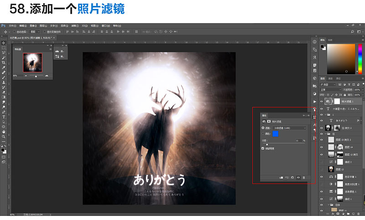
Task: Click the density slider in Properties
Action: pyautogui.click(x=283, y=144)
